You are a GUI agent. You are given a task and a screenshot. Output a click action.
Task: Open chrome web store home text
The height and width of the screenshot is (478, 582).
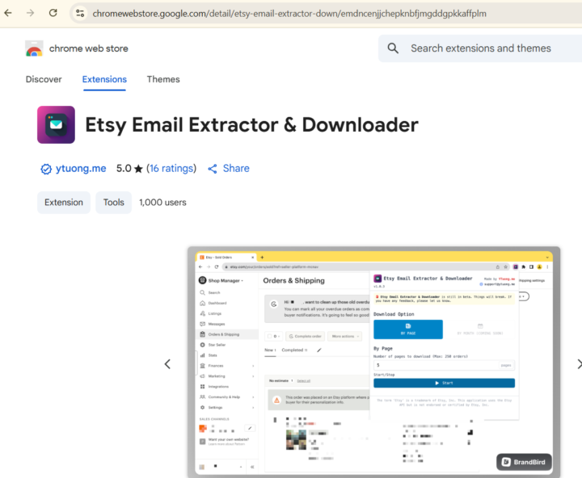(88, 48)
